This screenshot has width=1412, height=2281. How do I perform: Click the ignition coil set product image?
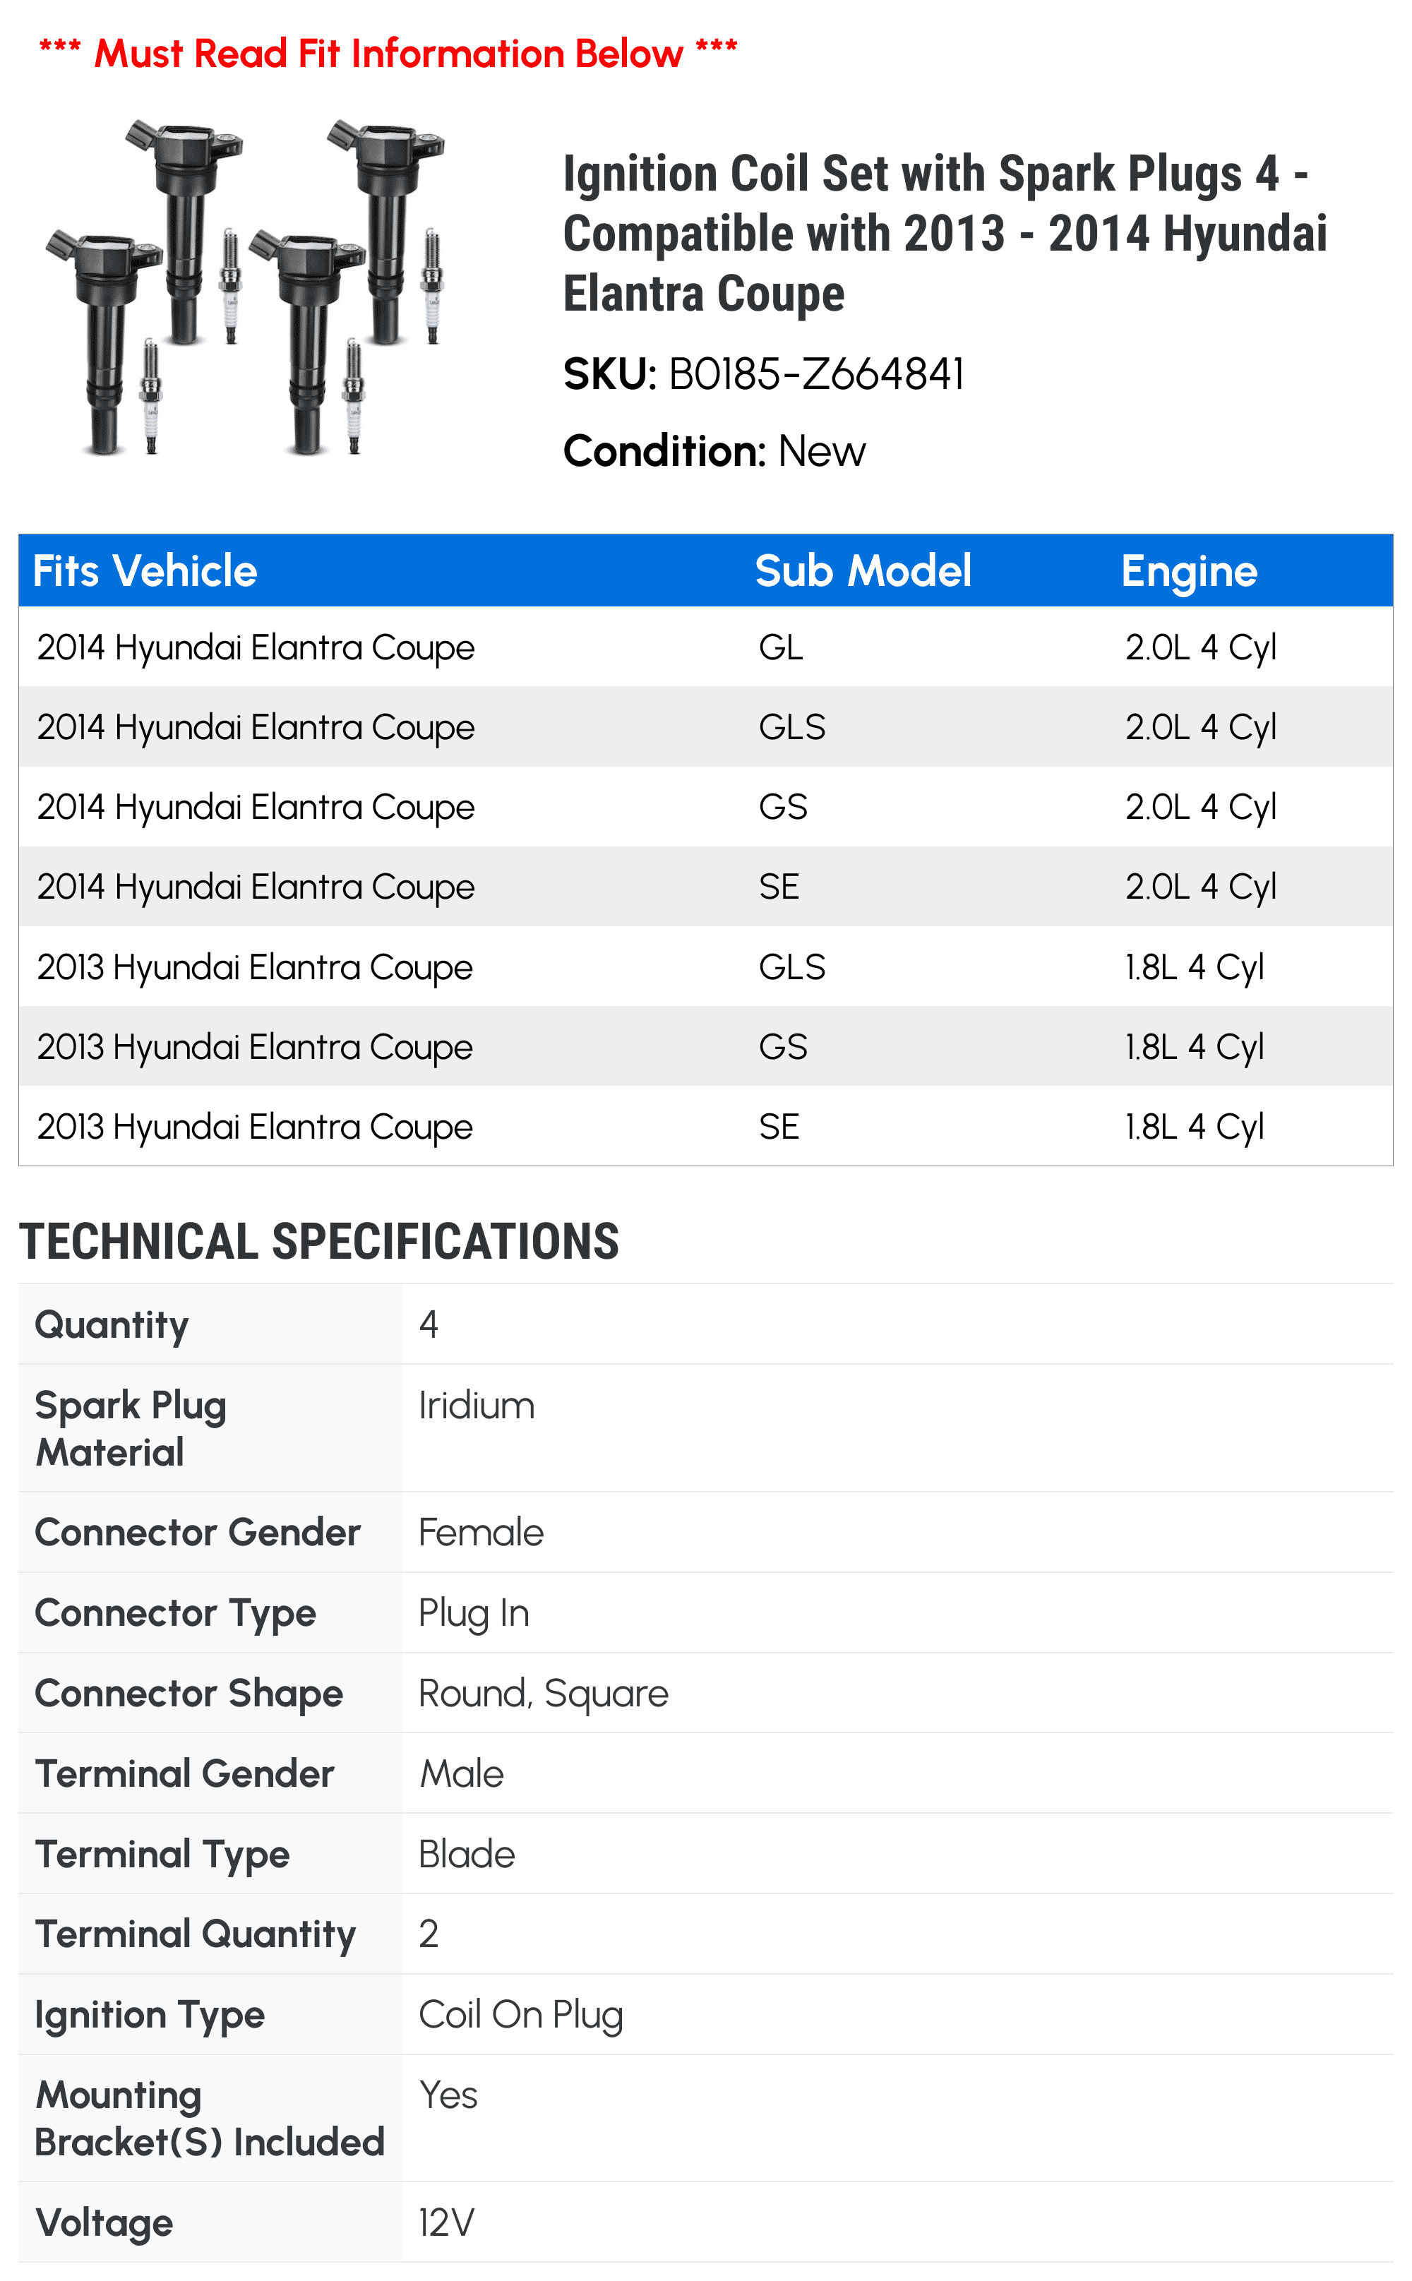[246, 287]
